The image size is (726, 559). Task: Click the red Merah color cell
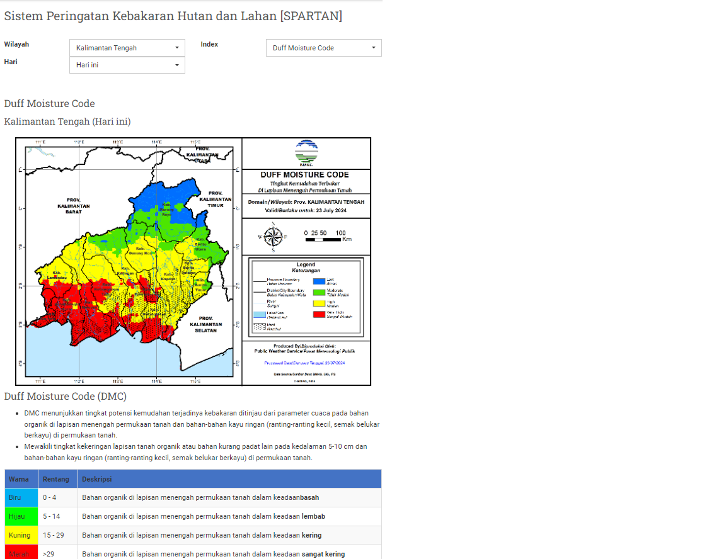[x=21, y=553]
